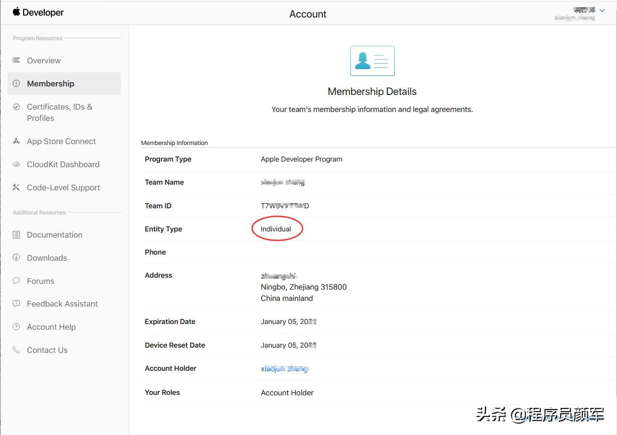Viewport: 617px width, 435px height.
Task: Click the Team Name value
Action: [x=283, y=182]
